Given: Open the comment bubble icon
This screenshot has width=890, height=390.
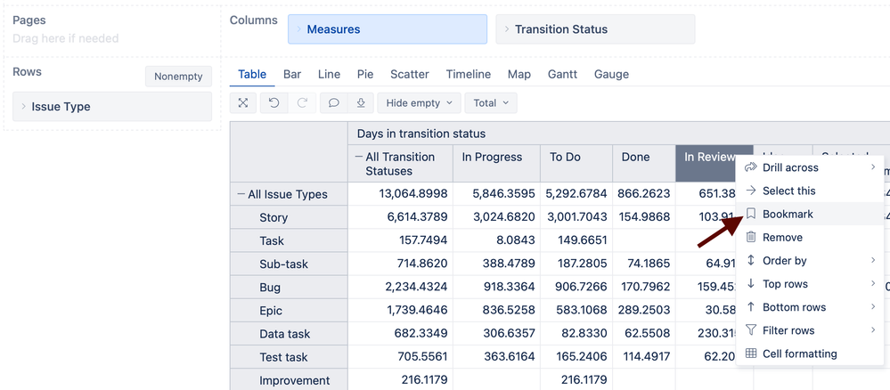Looking at the screenshot, I should pos(334,102).
